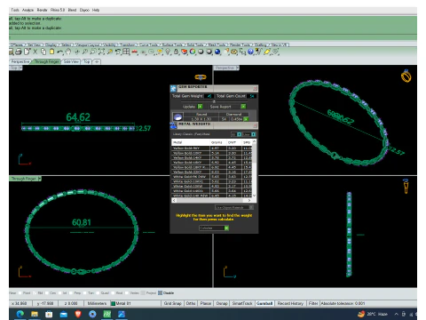Open the Analyze menu
This screenshot has height=320, width=426.
pyautogui.click(x=28, y=10)
